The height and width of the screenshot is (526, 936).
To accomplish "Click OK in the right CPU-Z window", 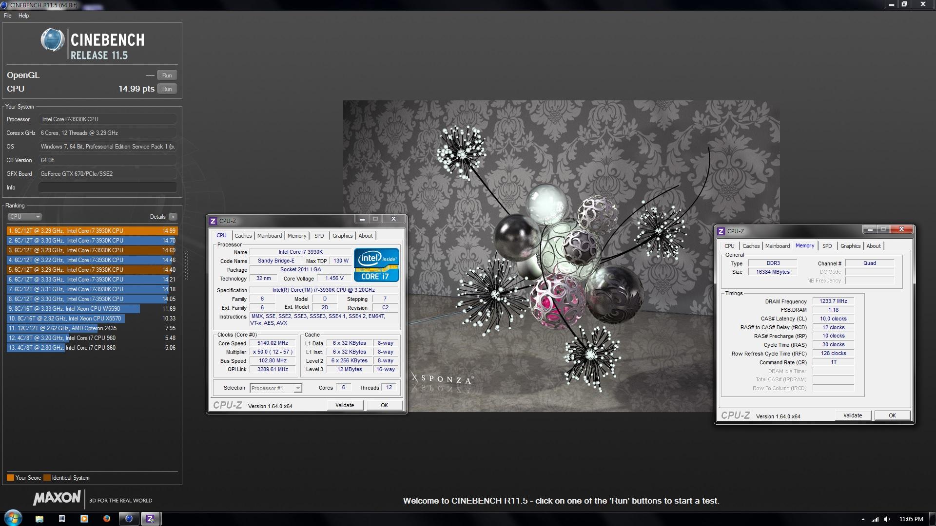I will coord(892,415).
